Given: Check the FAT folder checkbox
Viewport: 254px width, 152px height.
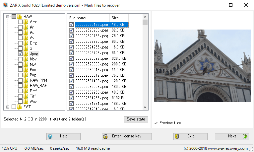Looking at the screenshot, I should (x=14, y=107).
